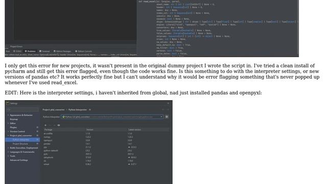
Task: Click the upgrade arrow in the pip row
Action: [129, 147]
